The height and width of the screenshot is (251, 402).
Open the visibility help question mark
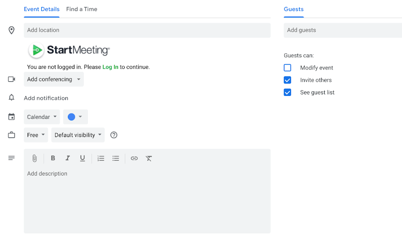click(x=114, y=135)
